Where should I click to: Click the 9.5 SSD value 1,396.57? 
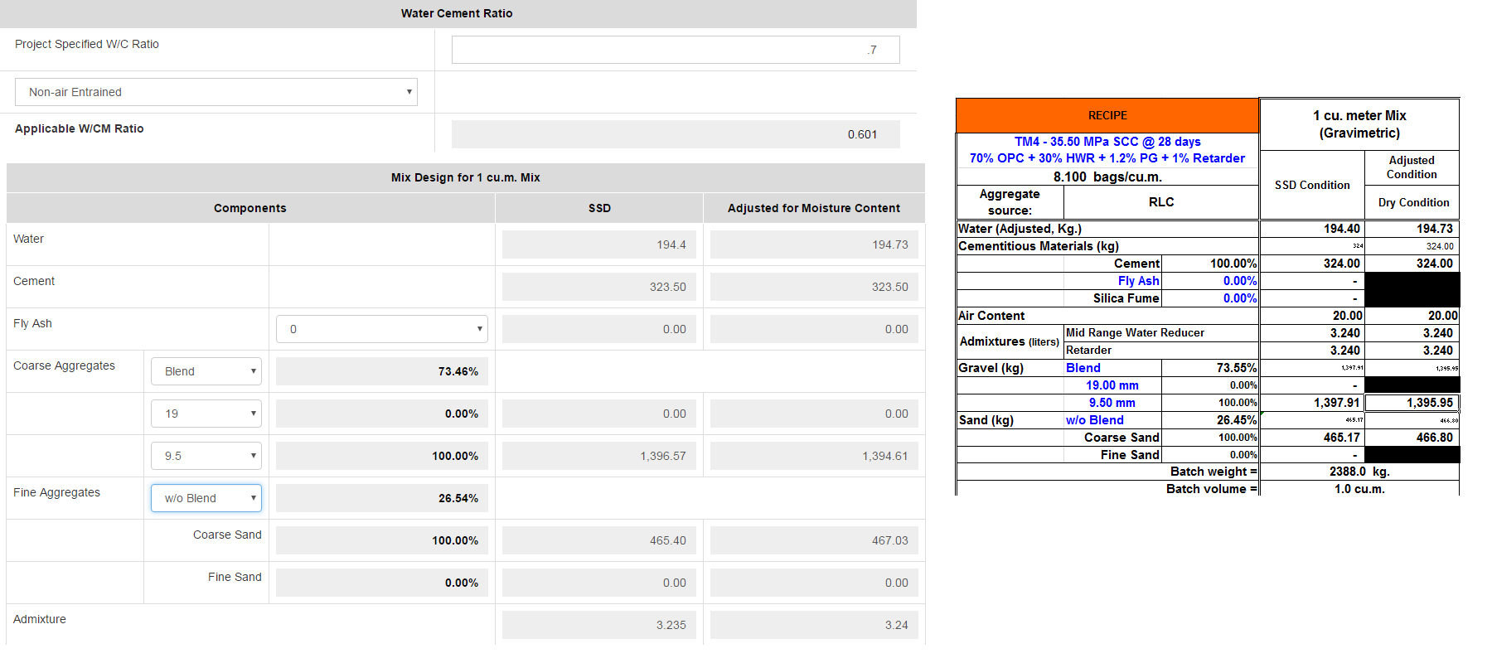599,456
